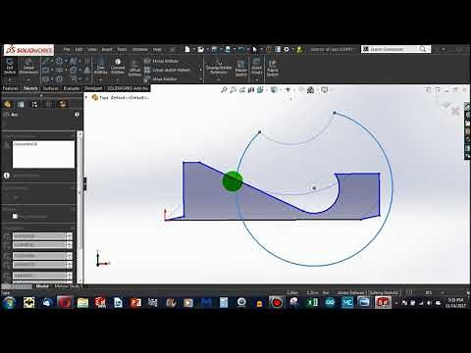Open the search commands dropdown arrow
This screenshot has width=471, height=353.
click(x=429, y=49)
